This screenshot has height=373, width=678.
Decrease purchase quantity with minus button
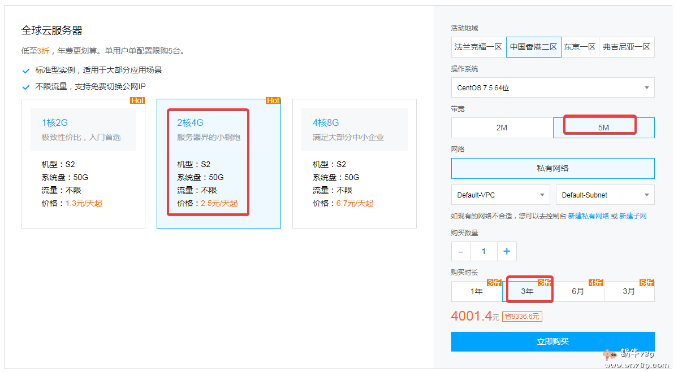click(x=461, y=252)
